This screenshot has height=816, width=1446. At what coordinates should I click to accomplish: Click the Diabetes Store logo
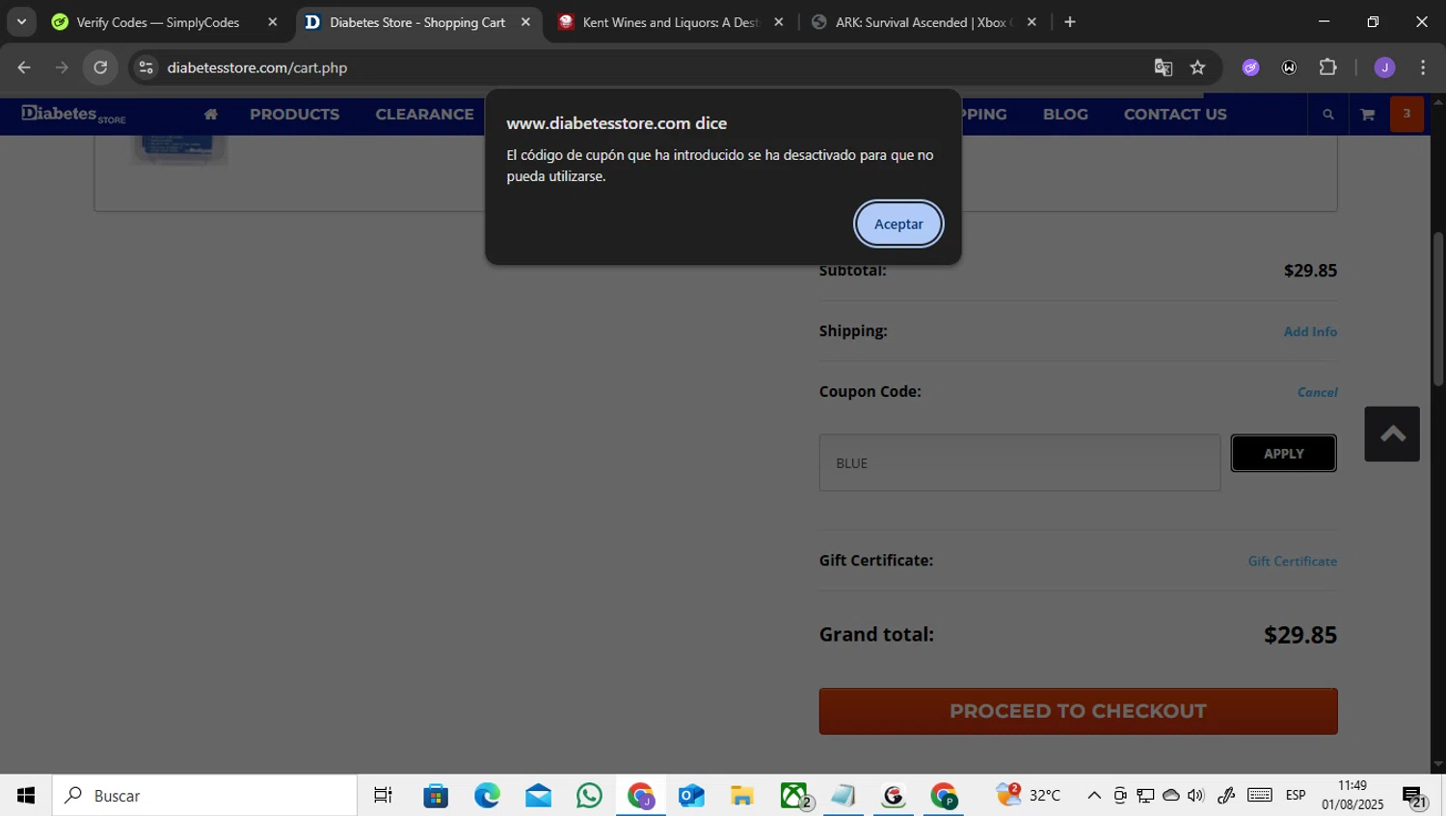[73, 114]
